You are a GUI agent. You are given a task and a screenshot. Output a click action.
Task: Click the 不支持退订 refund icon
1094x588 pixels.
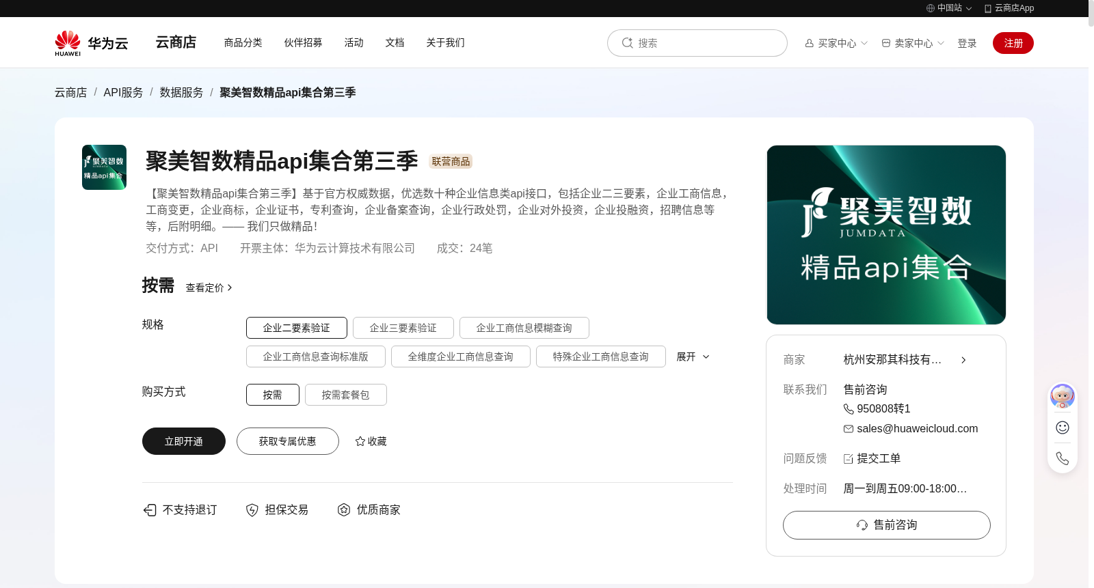150,510
